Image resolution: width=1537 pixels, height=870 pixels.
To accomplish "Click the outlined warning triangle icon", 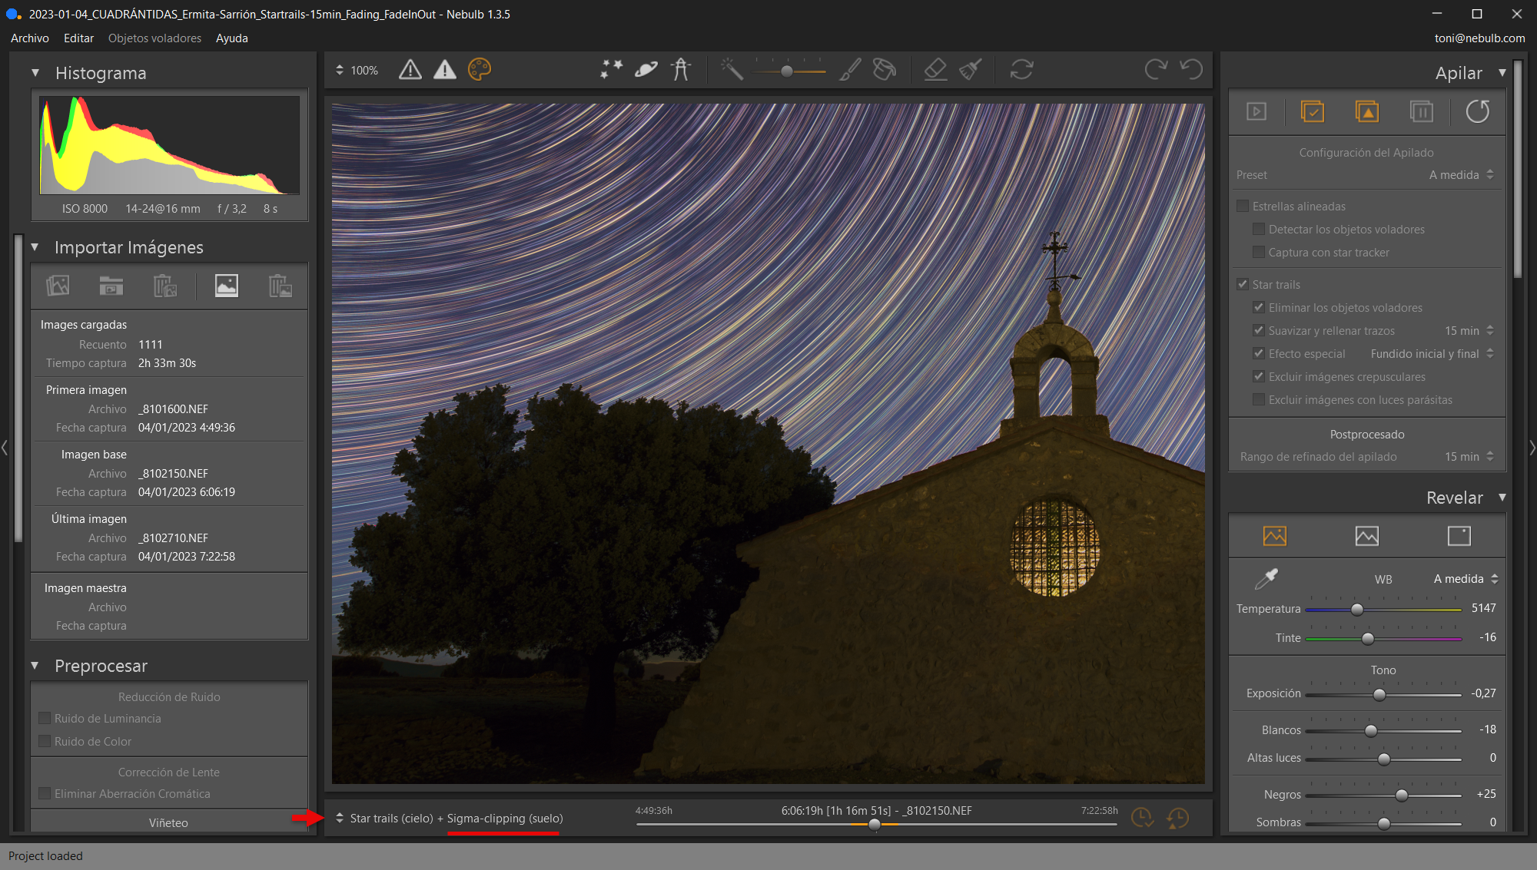I will coord(410,70).
